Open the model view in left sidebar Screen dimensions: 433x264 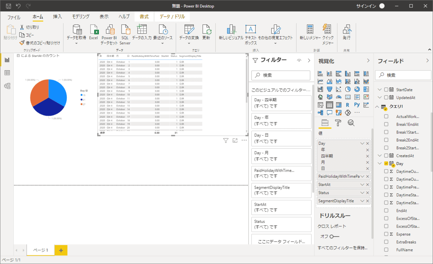[x=7, y=86]
